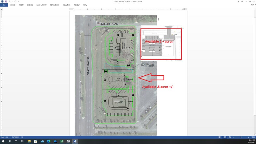Open Excel from the taskbar
Image resolution: width=256 pixels, height=144 pixels.
tap(62, 141)
